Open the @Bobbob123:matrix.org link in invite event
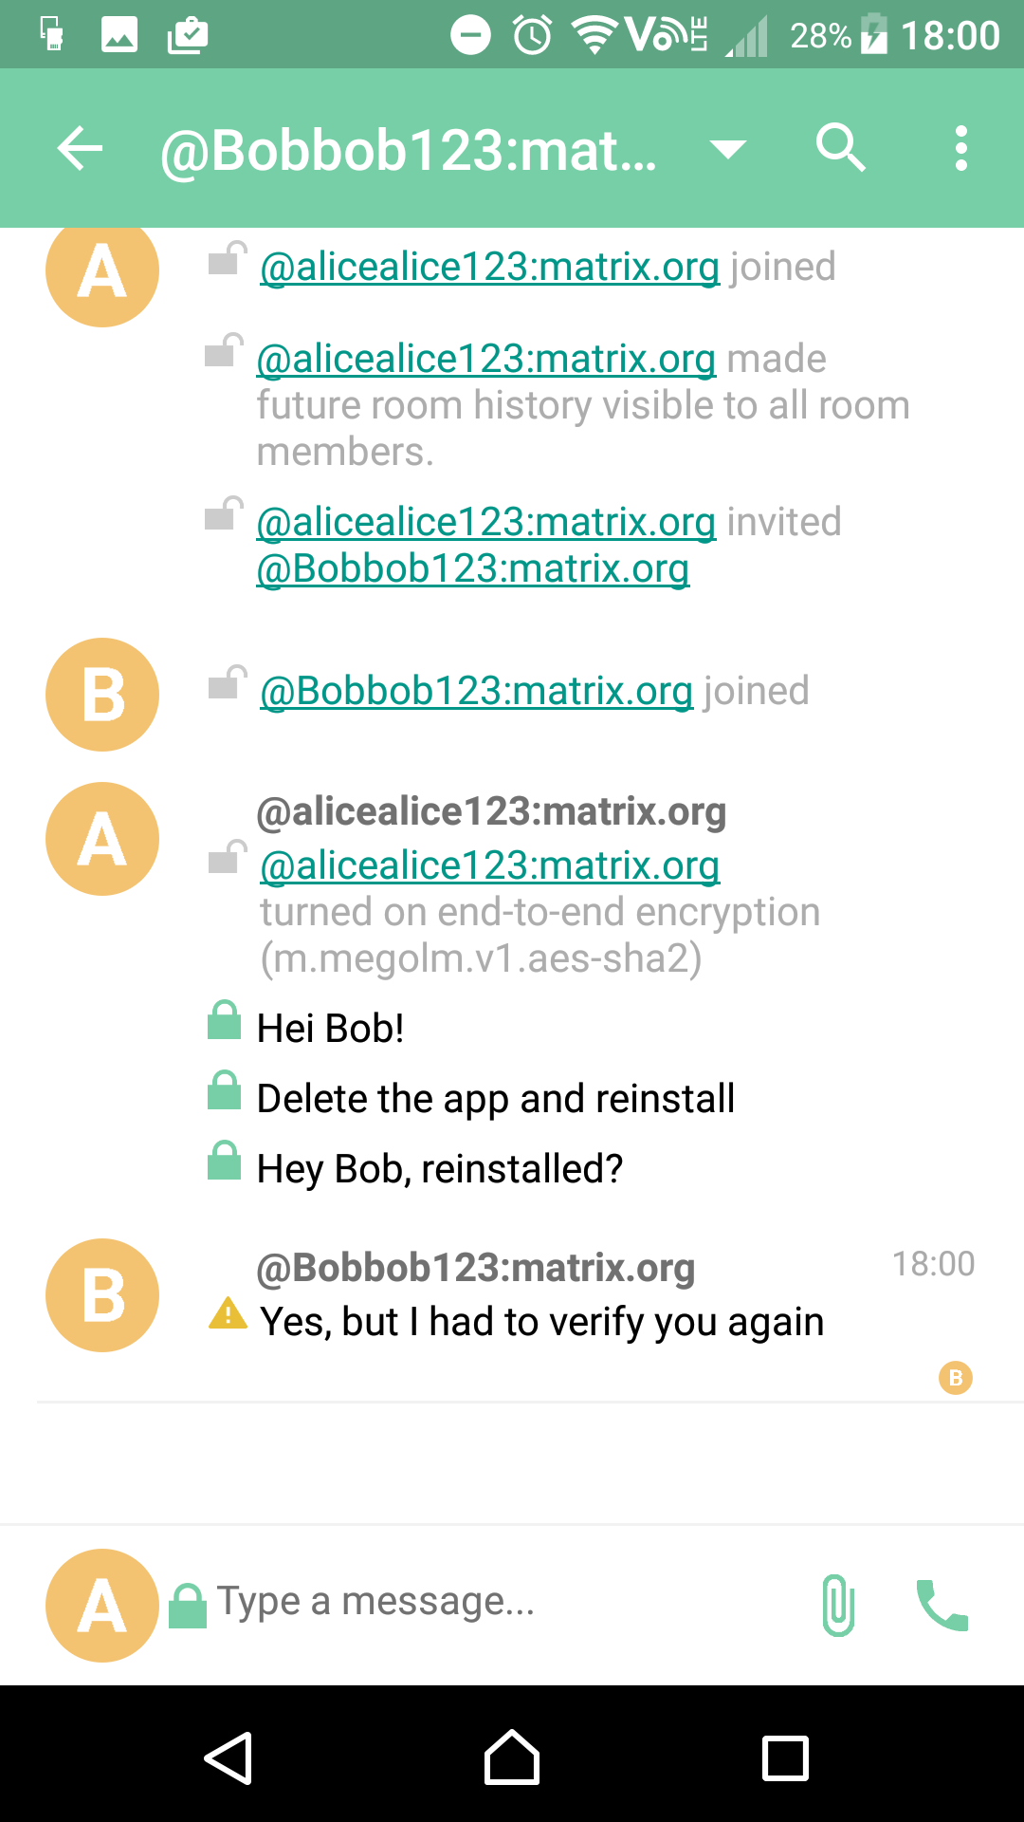 [x=473, y=569]
